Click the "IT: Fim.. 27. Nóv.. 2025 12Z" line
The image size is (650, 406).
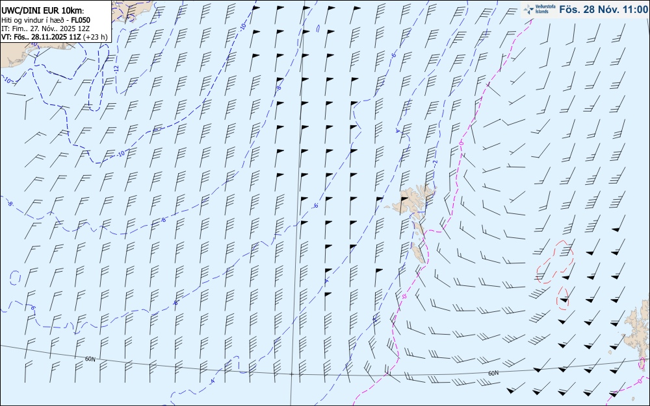(45, 28)
